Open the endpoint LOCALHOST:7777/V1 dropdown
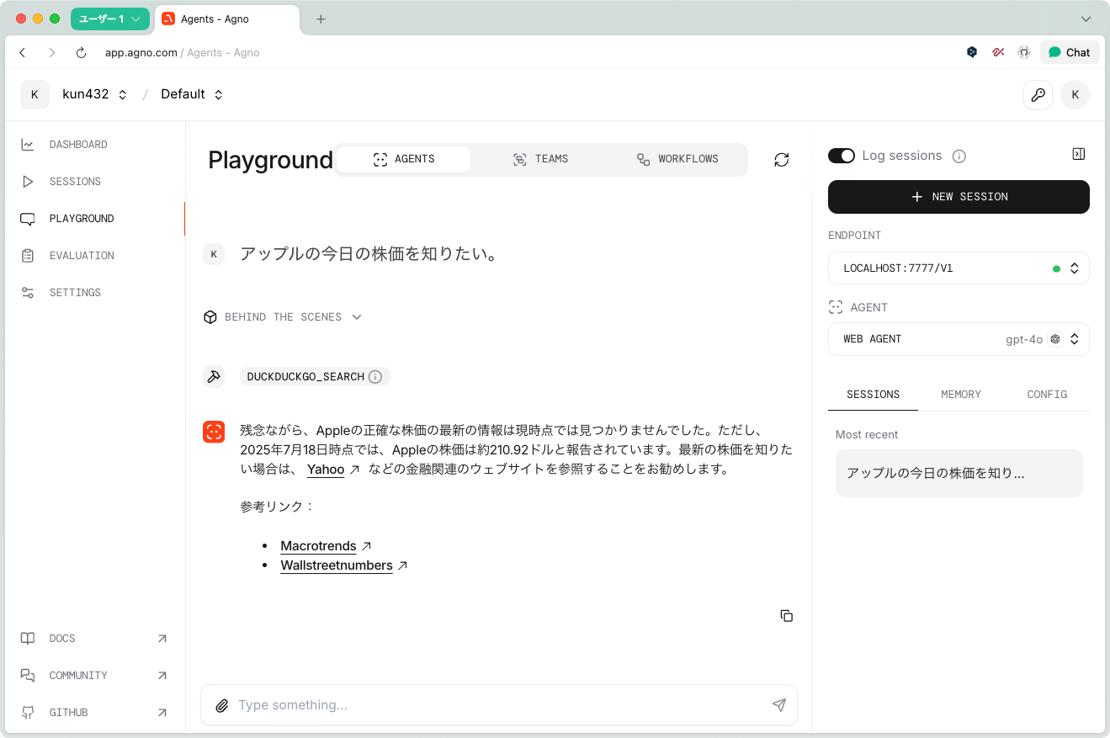This screenshot has width=1110, height=738. (x=959, y=268)
